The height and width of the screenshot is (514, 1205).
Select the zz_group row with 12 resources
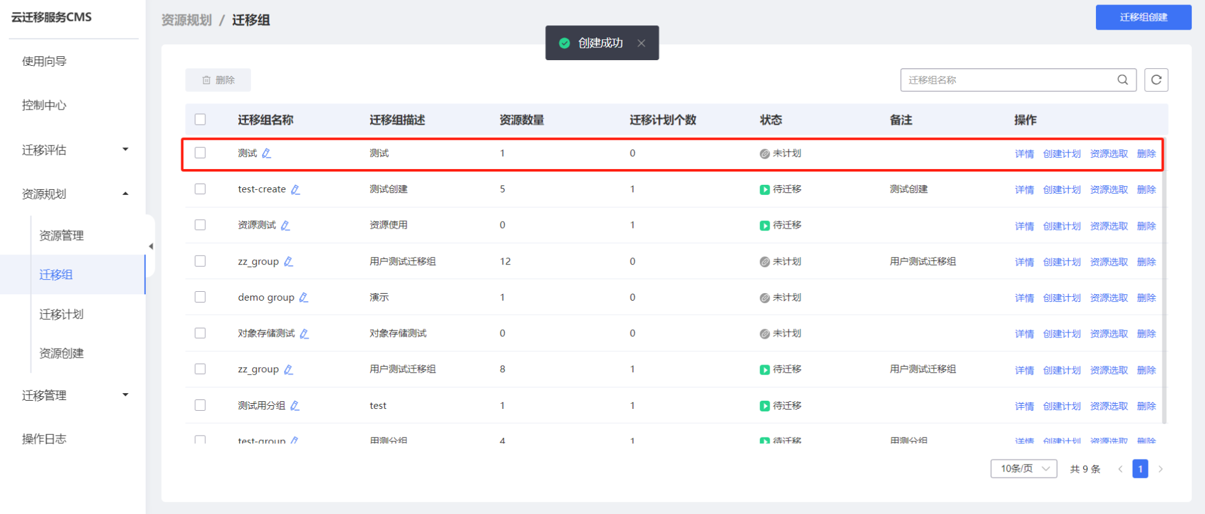pos(200,261)
